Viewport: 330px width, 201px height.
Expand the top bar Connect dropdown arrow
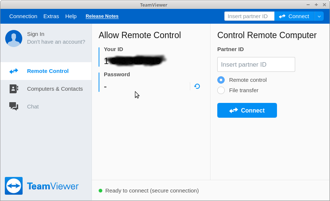pyautogui.click(x=319, y=16)
